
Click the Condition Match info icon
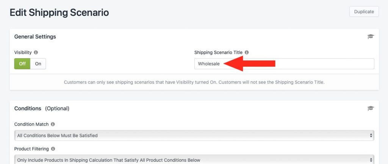(53, 124)
